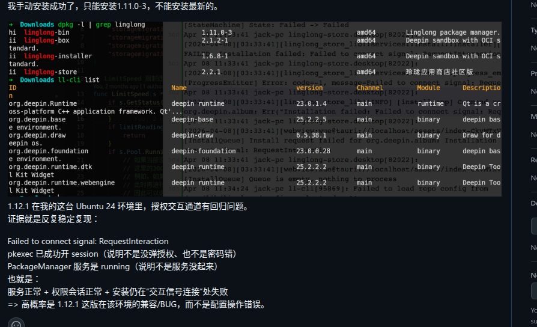This screenshot has height=327, width=537.
Task: Open the embedded terminal screenshot image
Action: [x=255, y=109]
